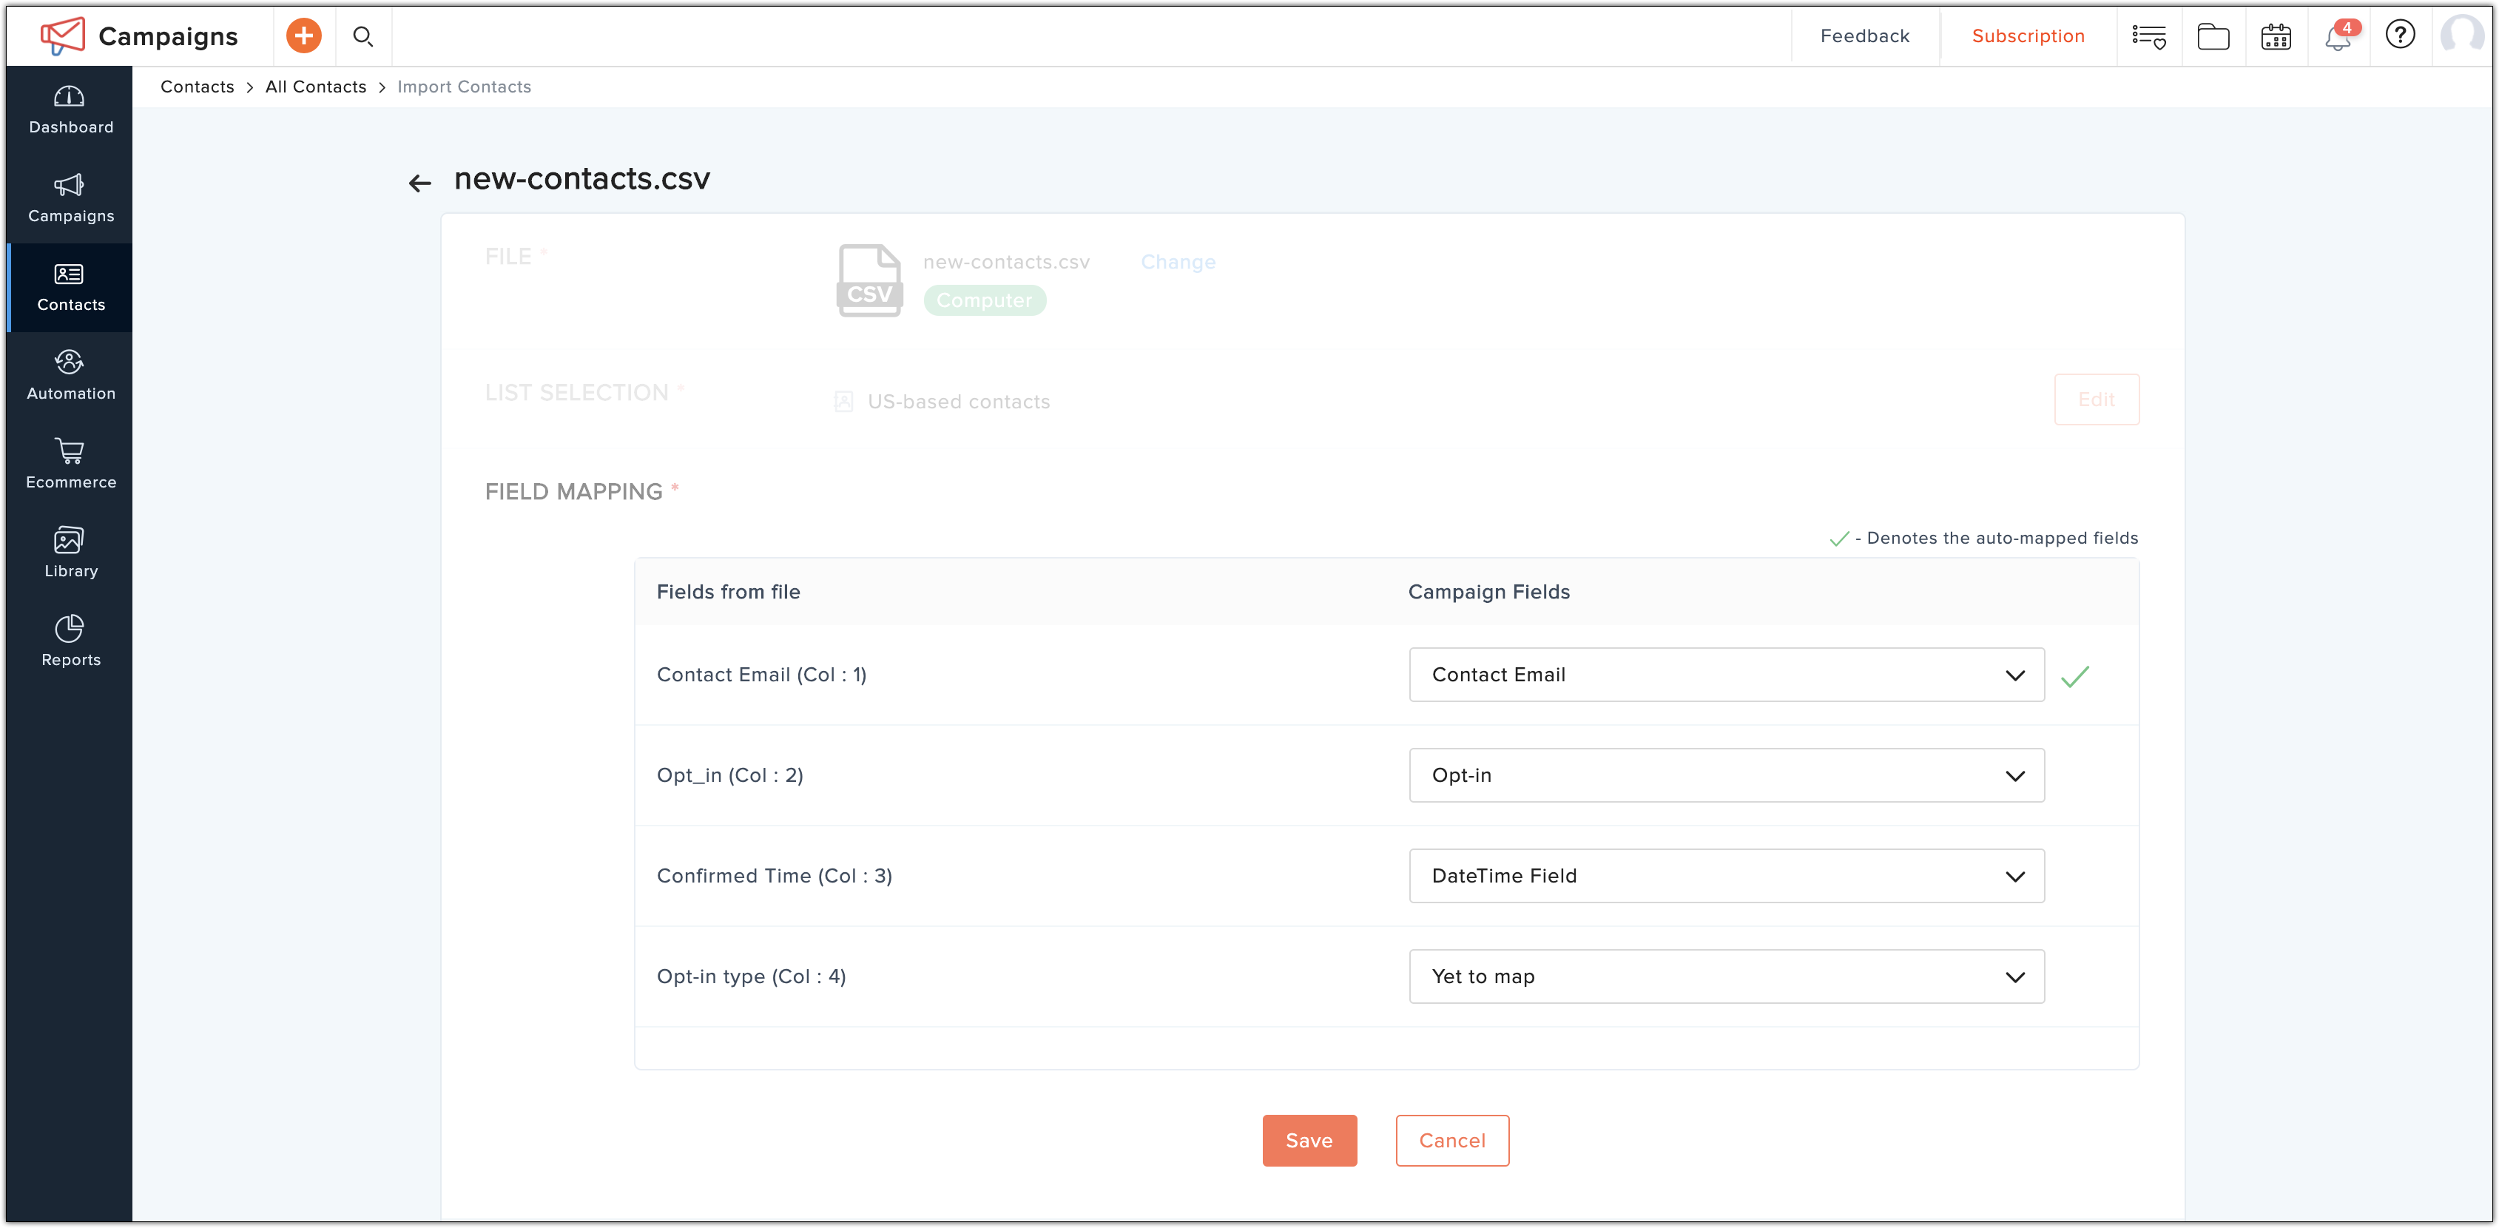Open the user profile avatar
The height and width of the screenshot is (1228, 2499).
(x=2461, y=36)
